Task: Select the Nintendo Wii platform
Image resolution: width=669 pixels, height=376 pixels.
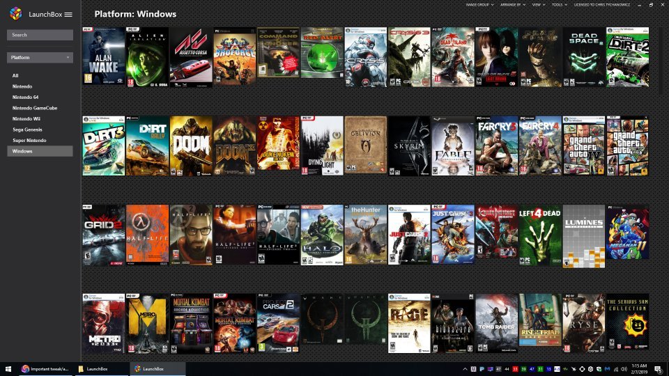Action: point(26,119)
